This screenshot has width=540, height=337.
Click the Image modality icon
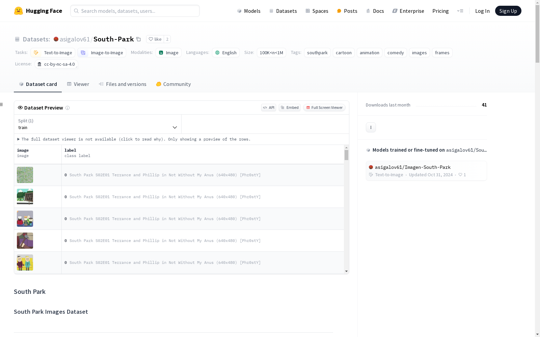point(161,53)
